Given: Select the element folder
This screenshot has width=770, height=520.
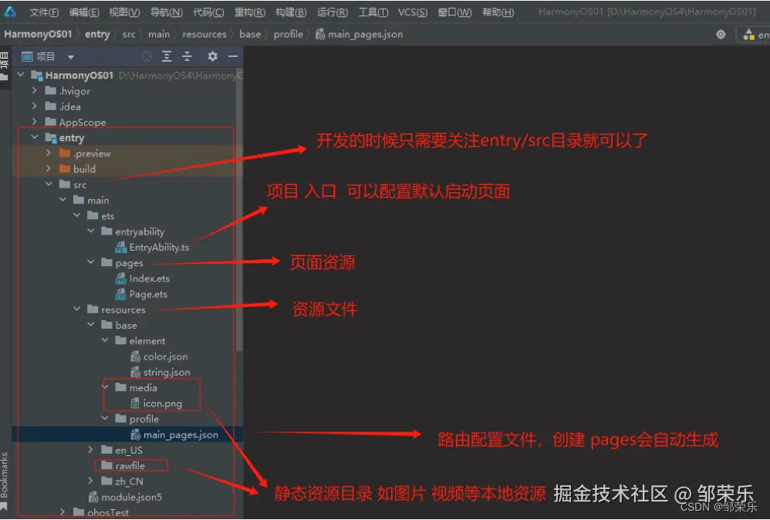Looking at the screenshot, I should pyautogui.click(x=140, y=341).
